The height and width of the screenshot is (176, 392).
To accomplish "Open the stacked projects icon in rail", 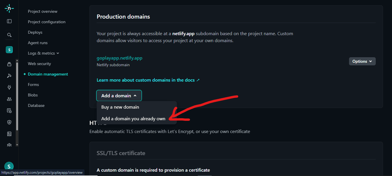I will (x=9, y=64).
